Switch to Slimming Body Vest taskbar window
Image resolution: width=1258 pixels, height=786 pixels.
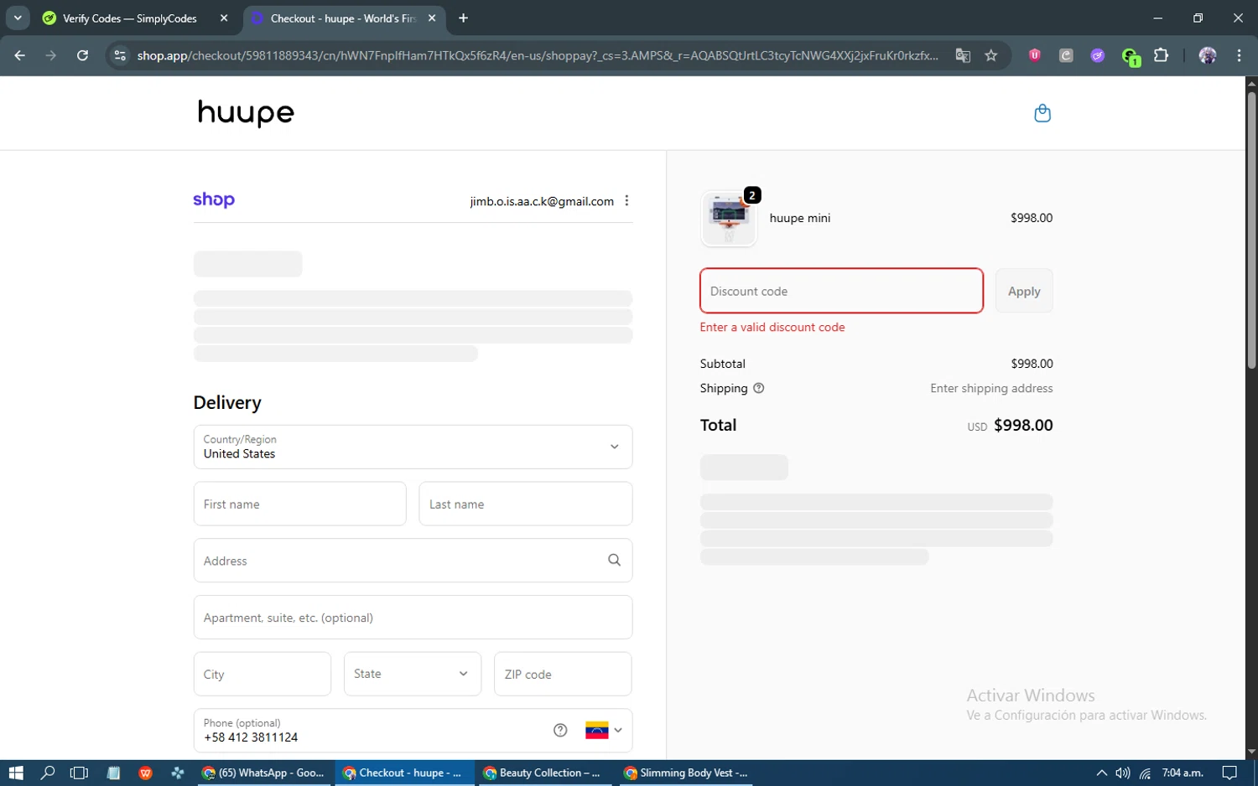685,773
